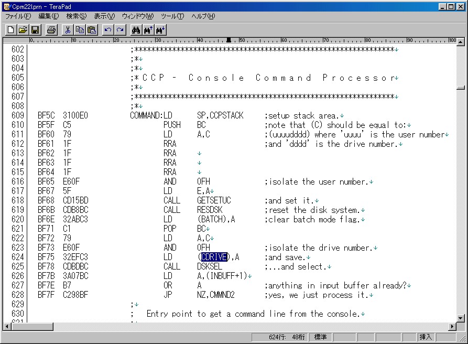Click the comment ';reset the disk system.'
This screenshot has width=468, height=344.
pos(312,210)
